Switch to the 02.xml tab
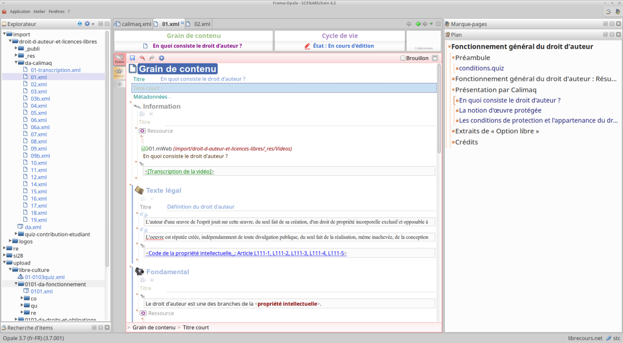Image resolution: width=623 pixels, height=343 pixels. [x=198, y=24]
